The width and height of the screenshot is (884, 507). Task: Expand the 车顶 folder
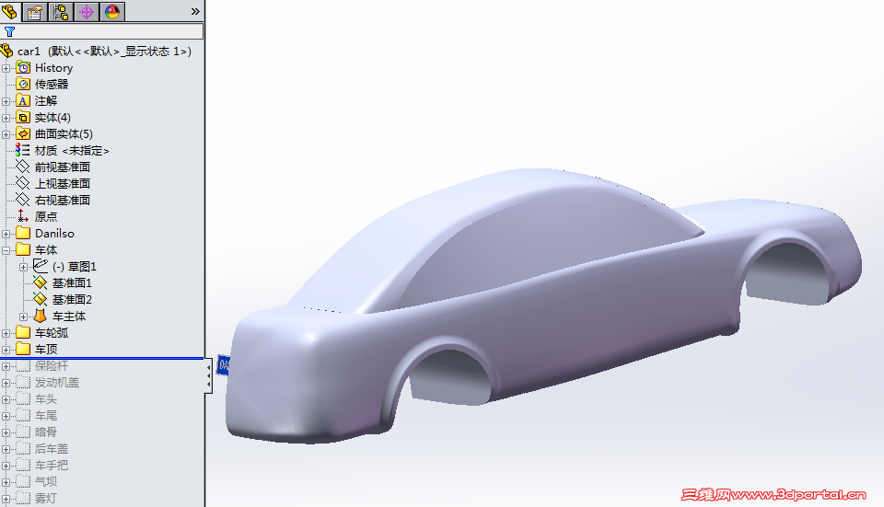coord(6,350)
